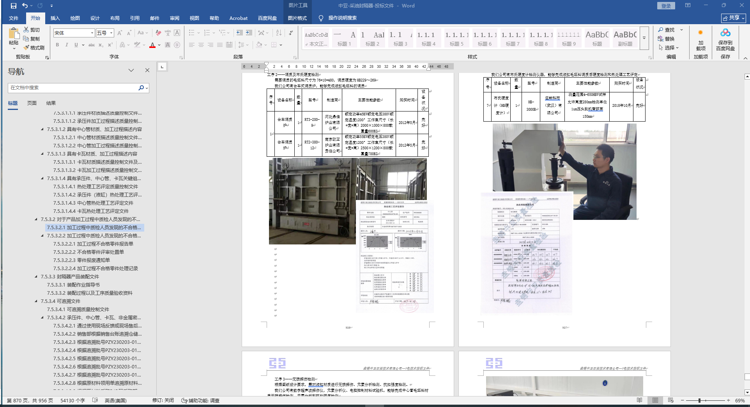This screenshot has height=407, width=750.
Task: Click the zoom slider in the status bar
Action: pyautogui.click(x=700, y=400)
